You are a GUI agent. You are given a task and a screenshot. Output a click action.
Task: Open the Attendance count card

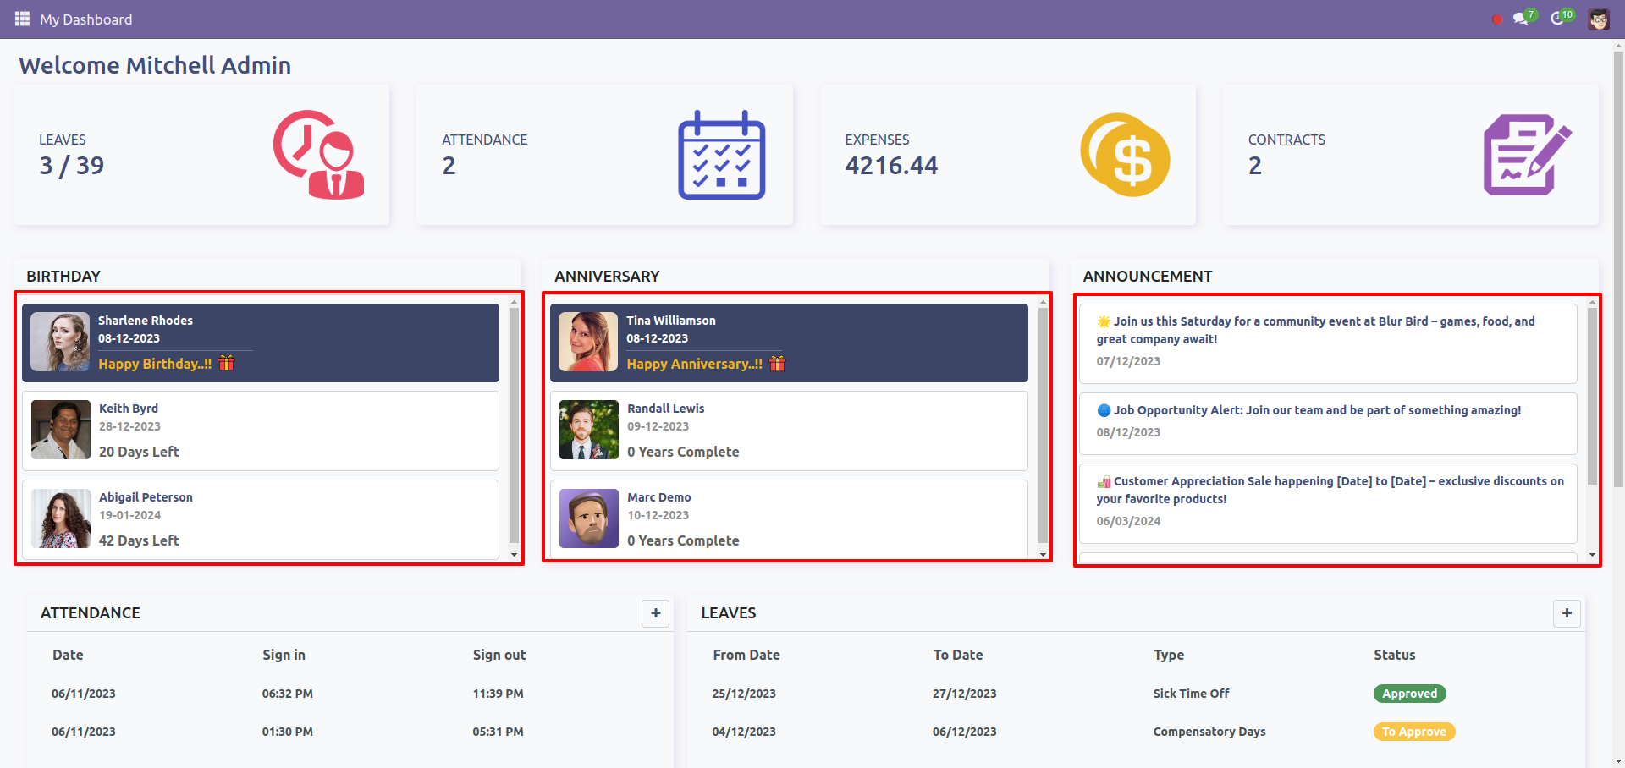604,155
